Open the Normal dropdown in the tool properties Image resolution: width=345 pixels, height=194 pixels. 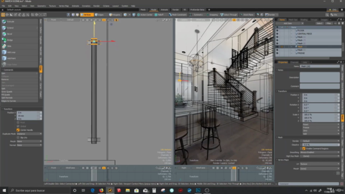(29, 145)
